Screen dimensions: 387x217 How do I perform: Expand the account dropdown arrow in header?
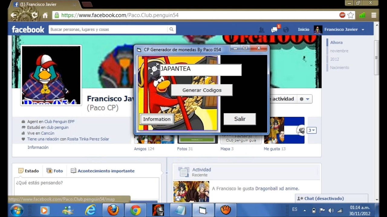point(363,30)
